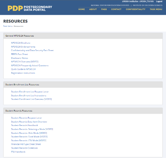Play NPSAS:24 Overview video link
This screenshot has width=166, height=158.
[25, 62]
